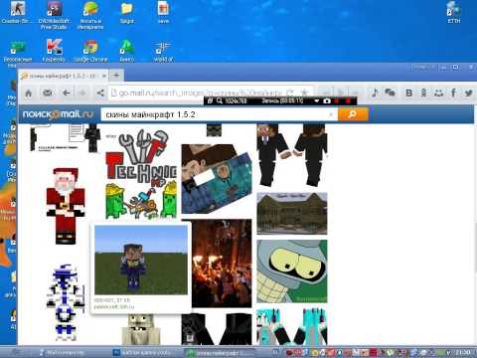Screen dimensions: 477x358
Task: Open the chat bubbles toolbar icon
Action: [x=390, y=92]
